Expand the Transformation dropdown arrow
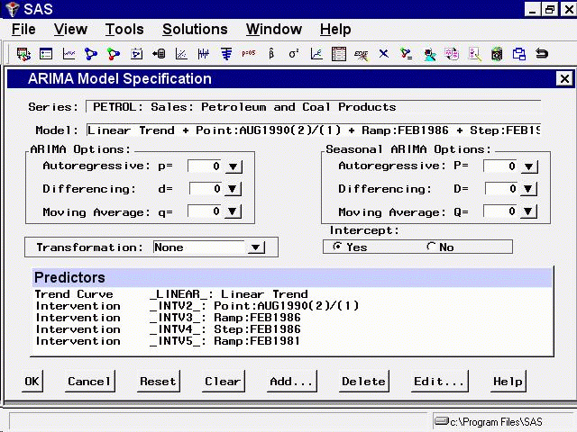Viewport: 577px width, 432px height. (256, 247)
